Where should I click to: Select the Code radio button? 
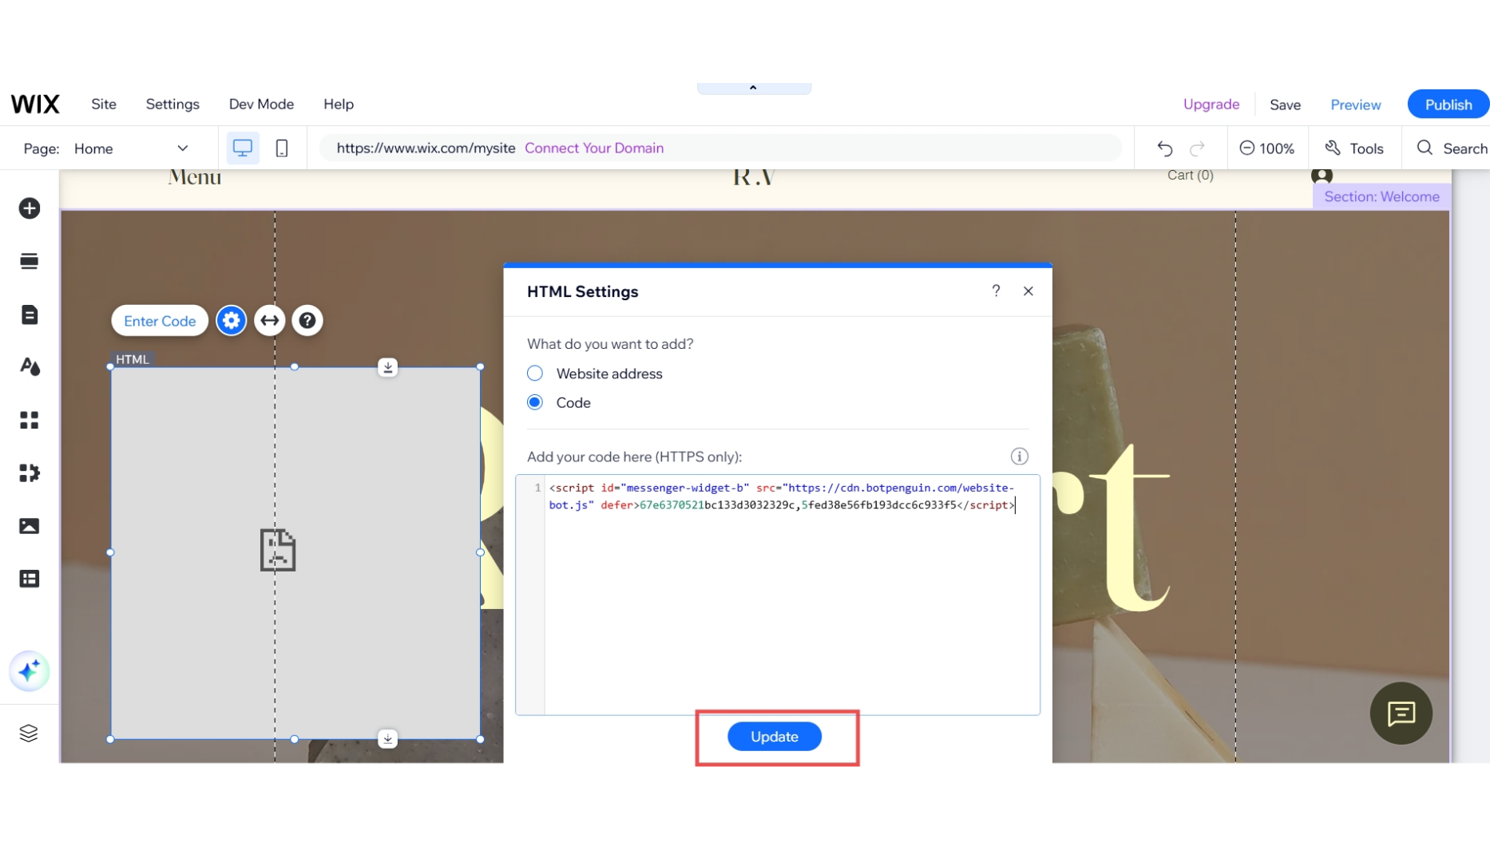[534, 402]
